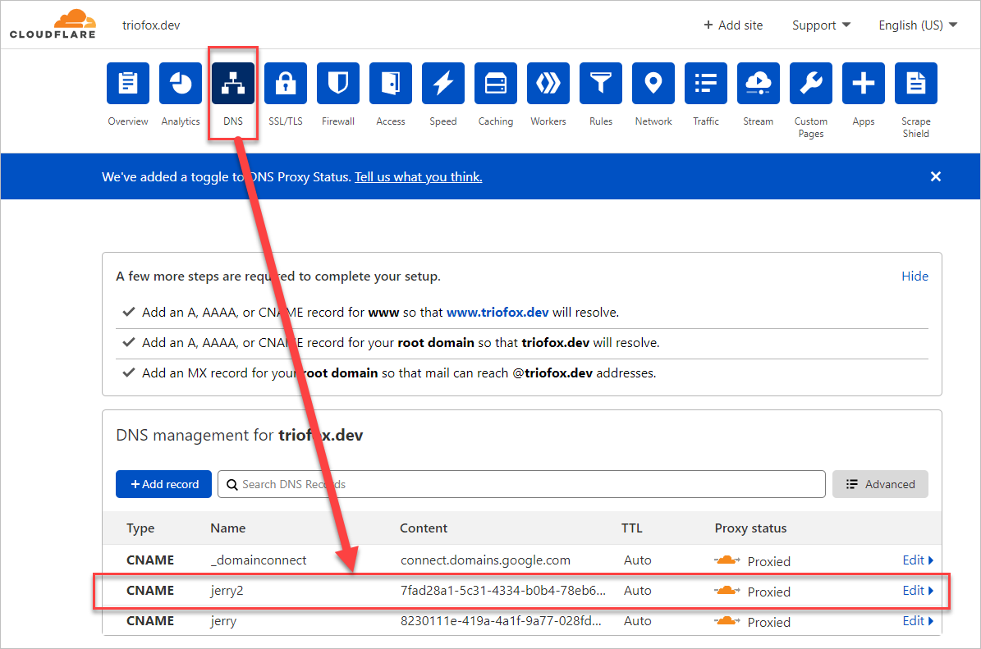Toggle proxy cloud for _domainconnect record

727,560
